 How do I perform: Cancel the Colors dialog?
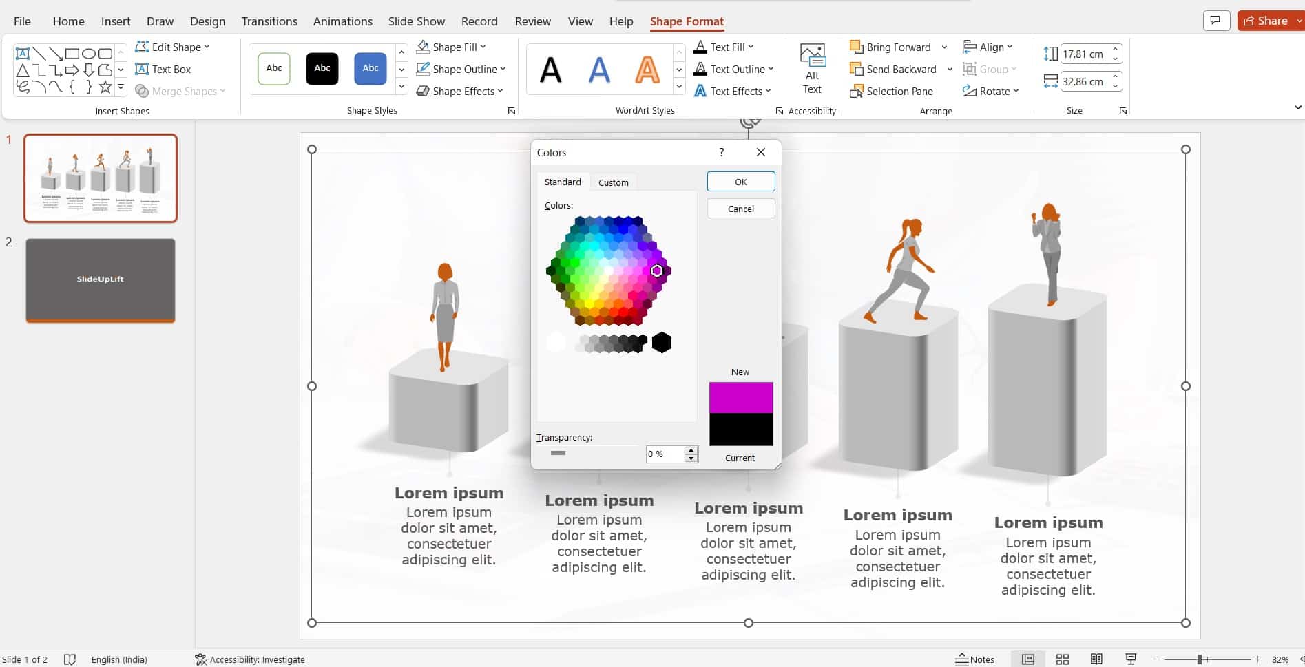(x=740, y=208)
